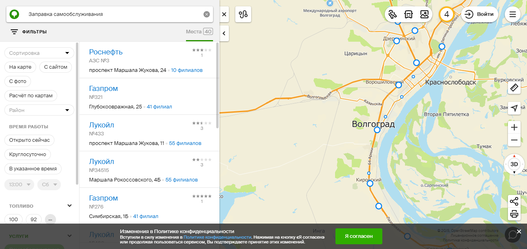Open 41 филиал link for Глубокоовражная
Viewport: 527px width, 249px height.
click(159, 107)
